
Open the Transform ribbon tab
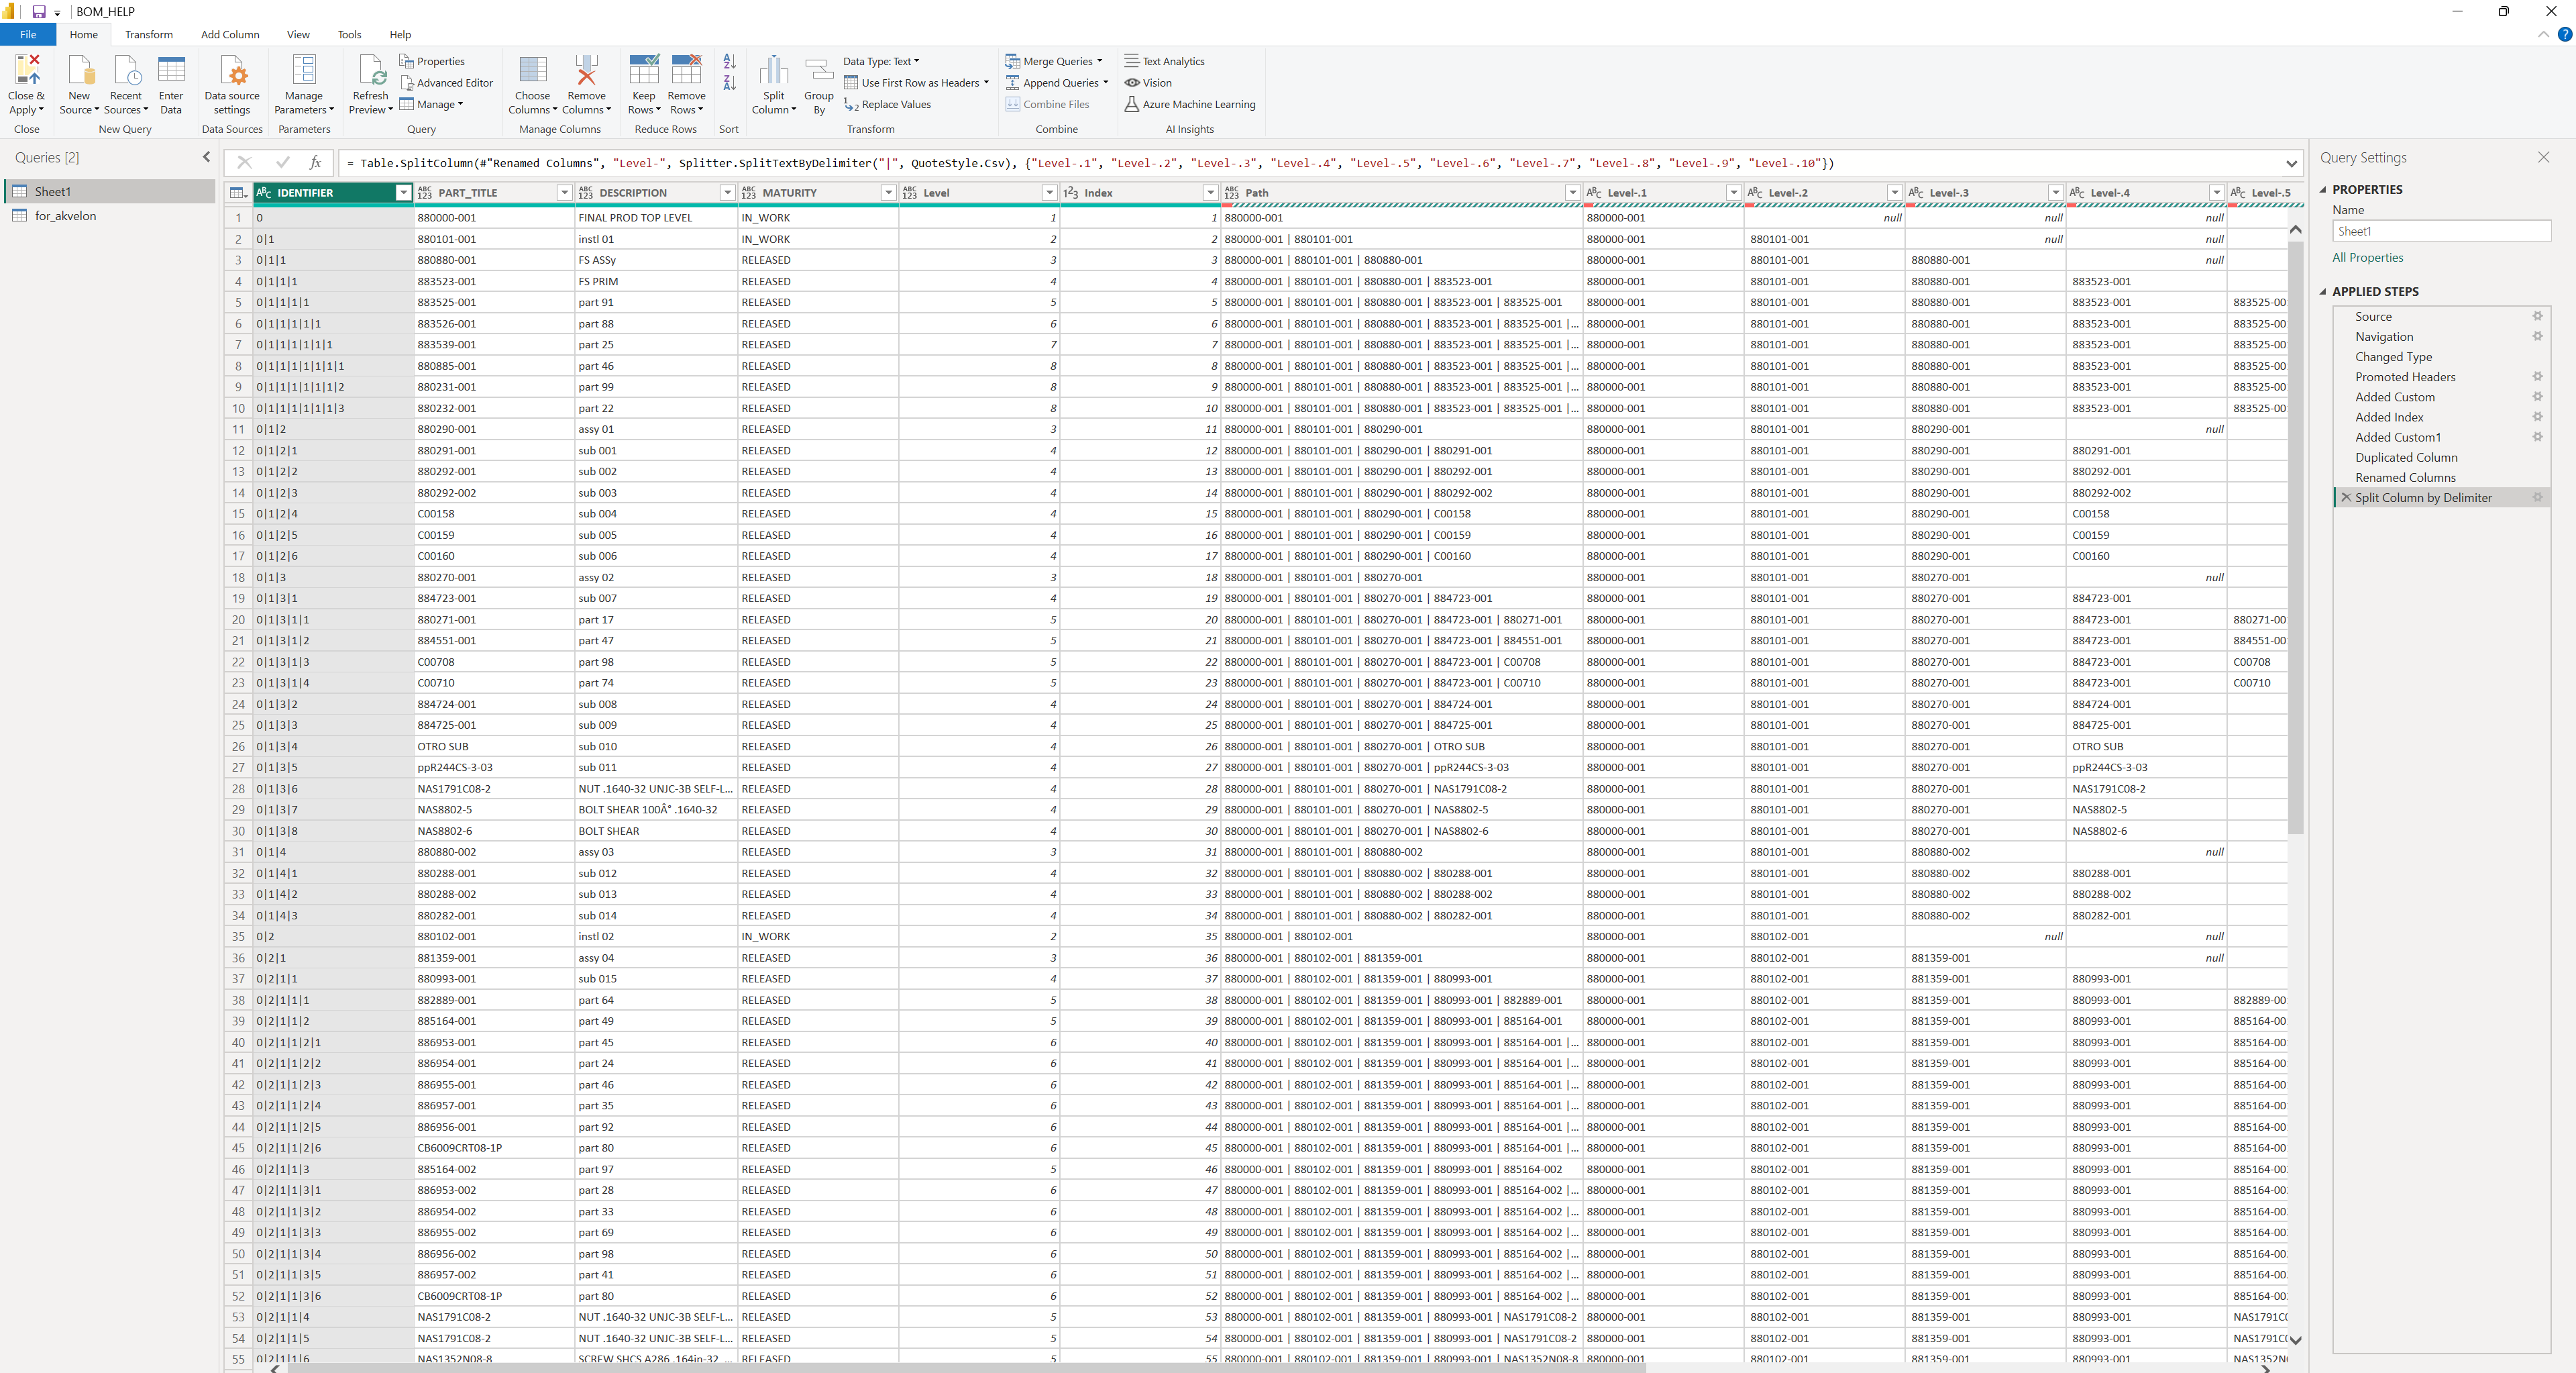[x=149, y=34]
